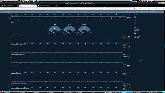The image size is (165, 93).
Task: Open the Firefox downloads toolbar icon
Action: coord(139,9)
